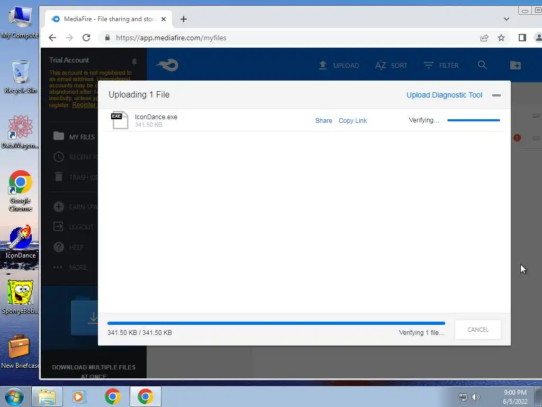Toggle the browser side panel icon
Viewport: 542px width, 407px height.
[x=522, y=38]
